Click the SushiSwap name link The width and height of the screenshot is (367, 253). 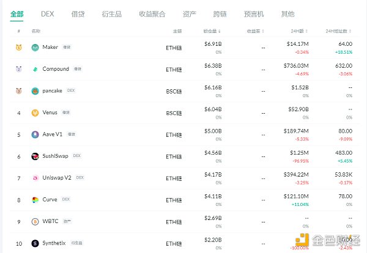(56, 156)
